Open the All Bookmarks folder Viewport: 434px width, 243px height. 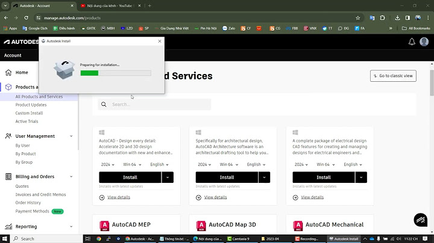(x=416, y=28)
